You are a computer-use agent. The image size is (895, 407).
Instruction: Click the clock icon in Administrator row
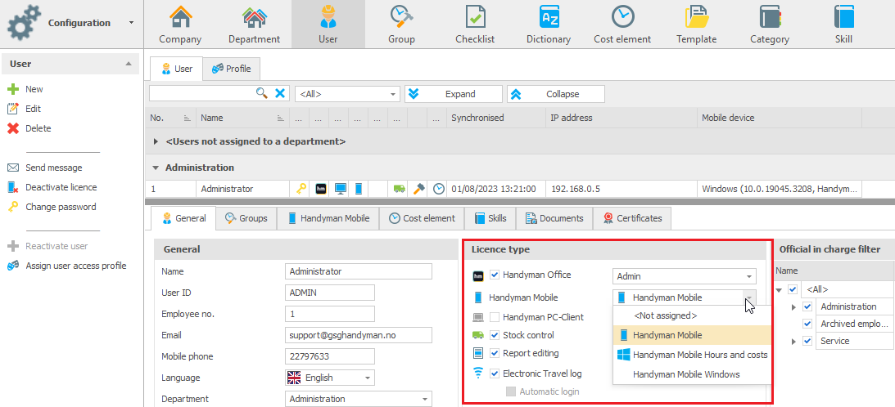pos(438,189)
